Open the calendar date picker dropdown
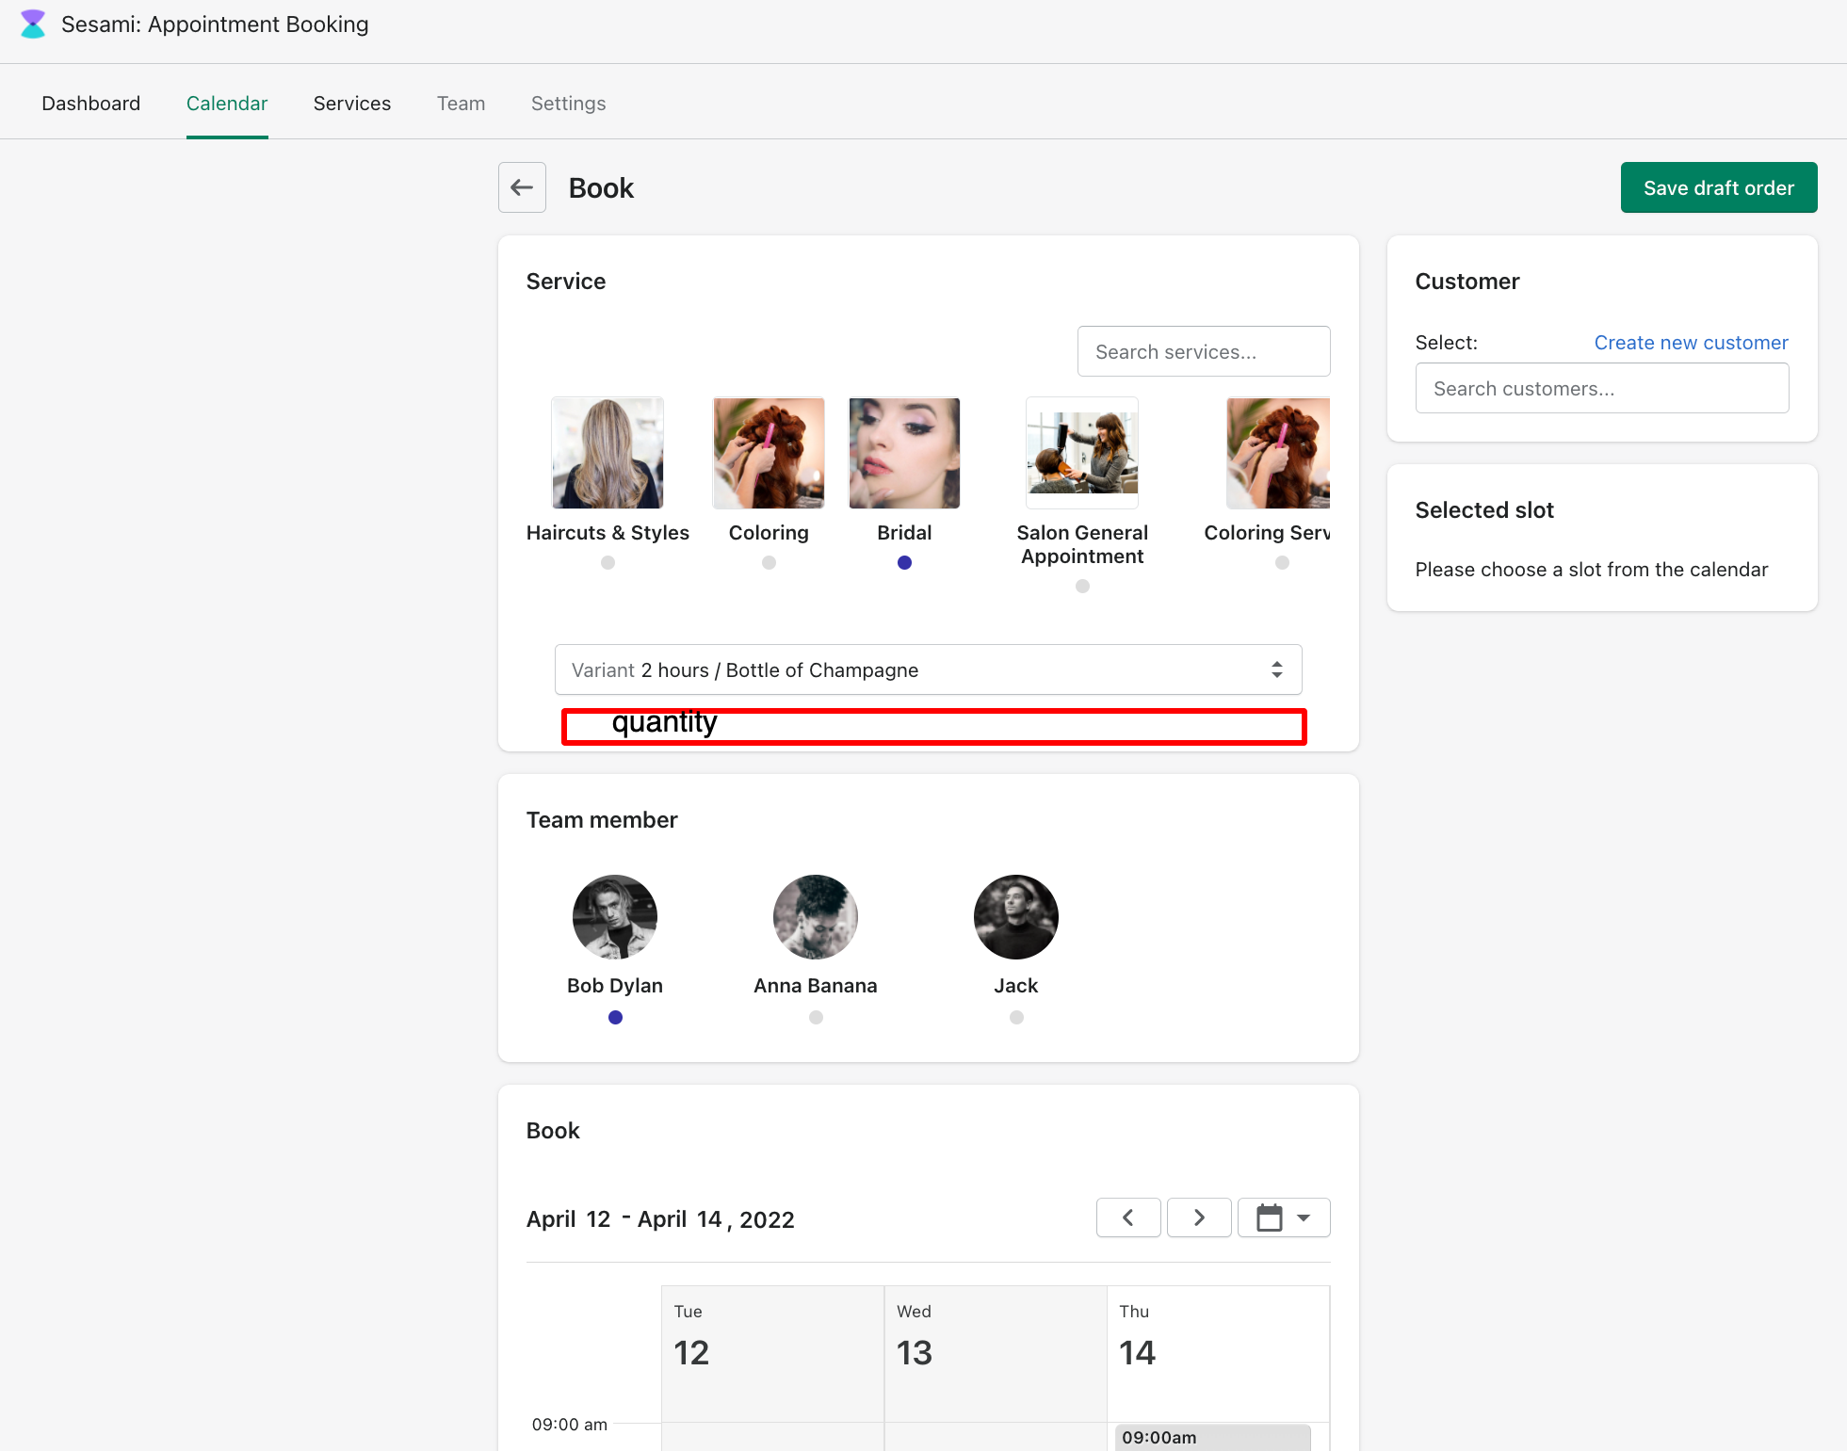 click(x=1284, y=1217)
